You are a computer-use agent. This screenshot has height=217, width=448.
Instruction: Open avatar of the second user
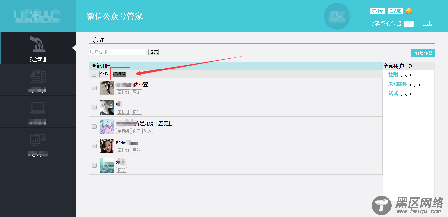click(x=107, y=107)
